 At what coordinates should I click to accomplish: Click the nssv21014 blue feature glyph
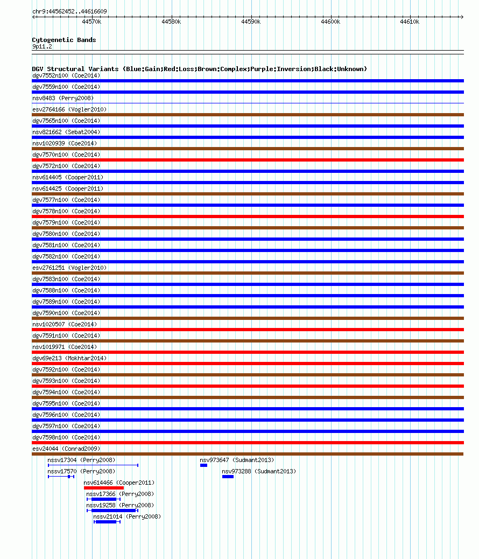(107, 522)
